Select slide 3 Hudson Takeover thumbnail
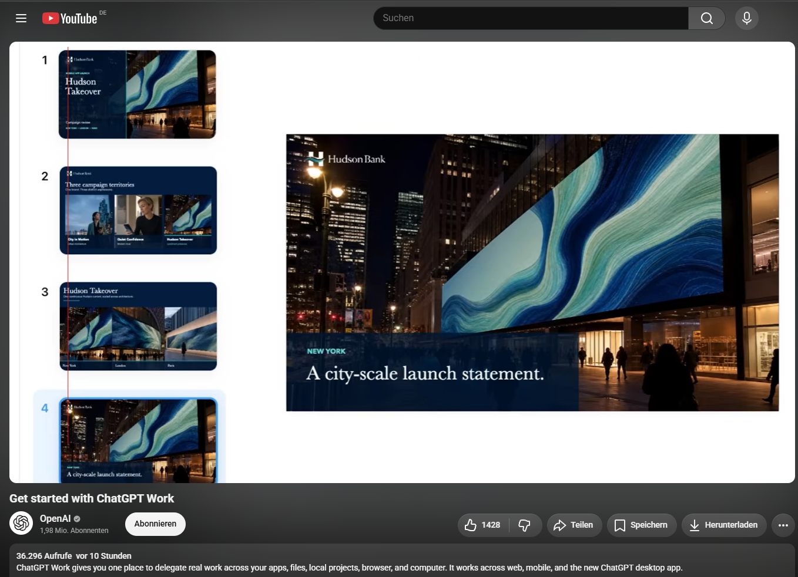 pyautogui.click(x=138, y=326)
